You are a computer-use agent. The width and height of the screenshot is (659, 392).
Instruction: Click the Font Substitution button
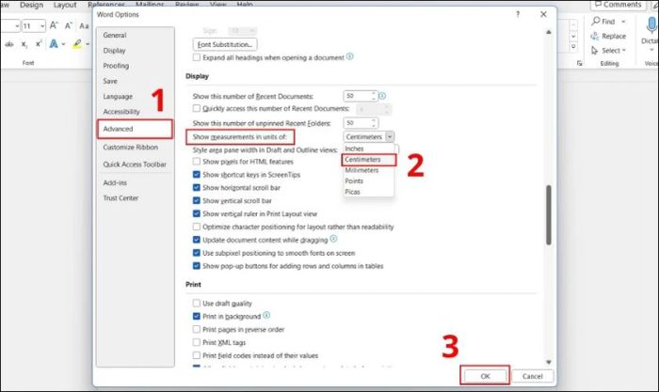225,44
